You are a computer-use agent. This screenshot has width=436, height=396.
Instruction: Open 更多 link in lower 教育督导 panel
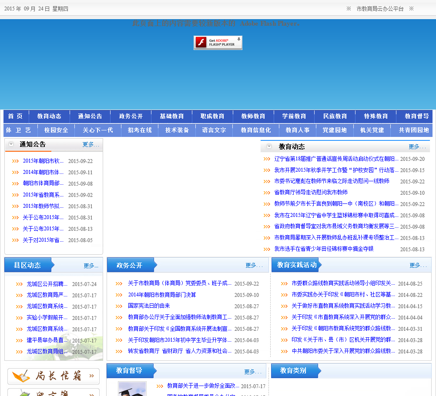(253, 372)
